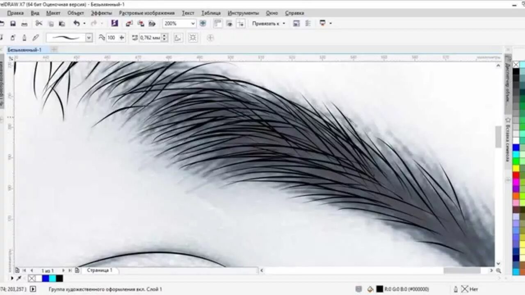Open the Правка menu
525x295 pixels.
point(16,13)
